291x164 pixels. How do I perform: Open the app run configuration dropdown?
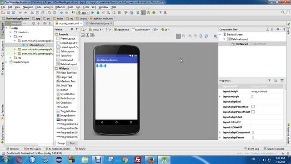click(x=83, y=13)
